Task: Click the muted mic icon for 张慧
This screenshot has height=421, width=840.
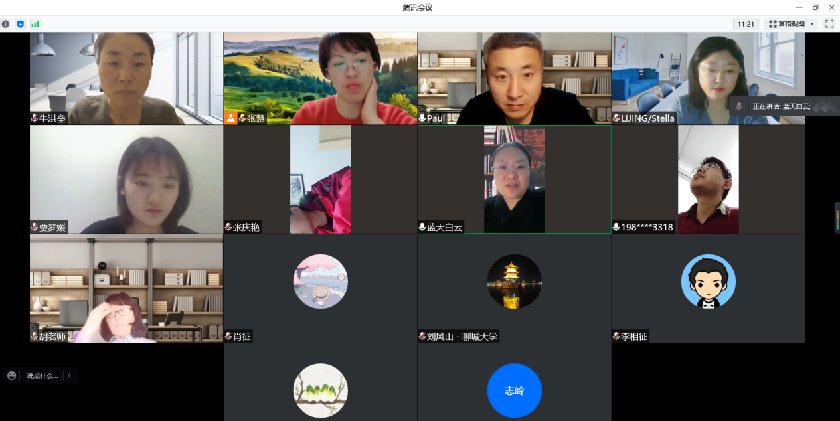Action: (x=242, y=118)
